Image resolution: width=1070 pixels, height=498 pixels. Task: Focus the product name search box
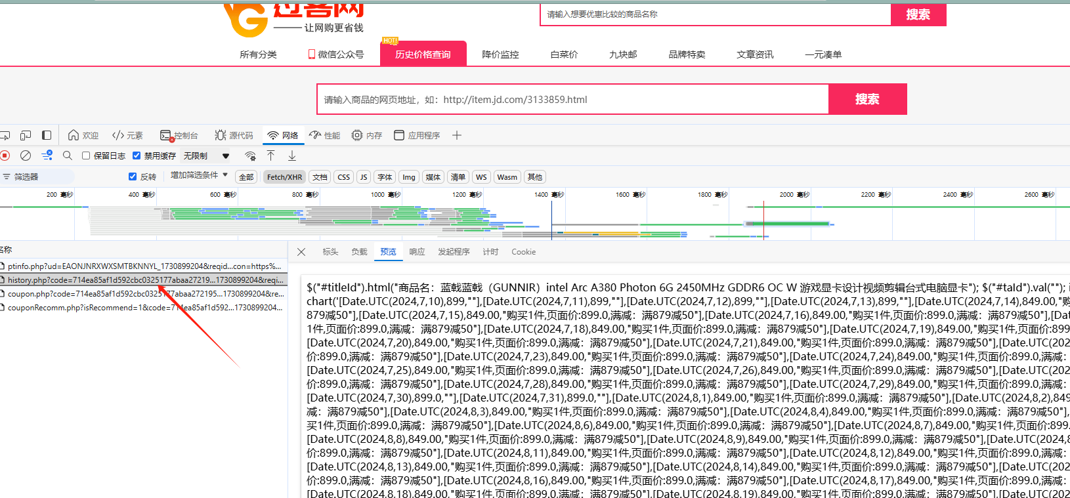coord(716,14)
